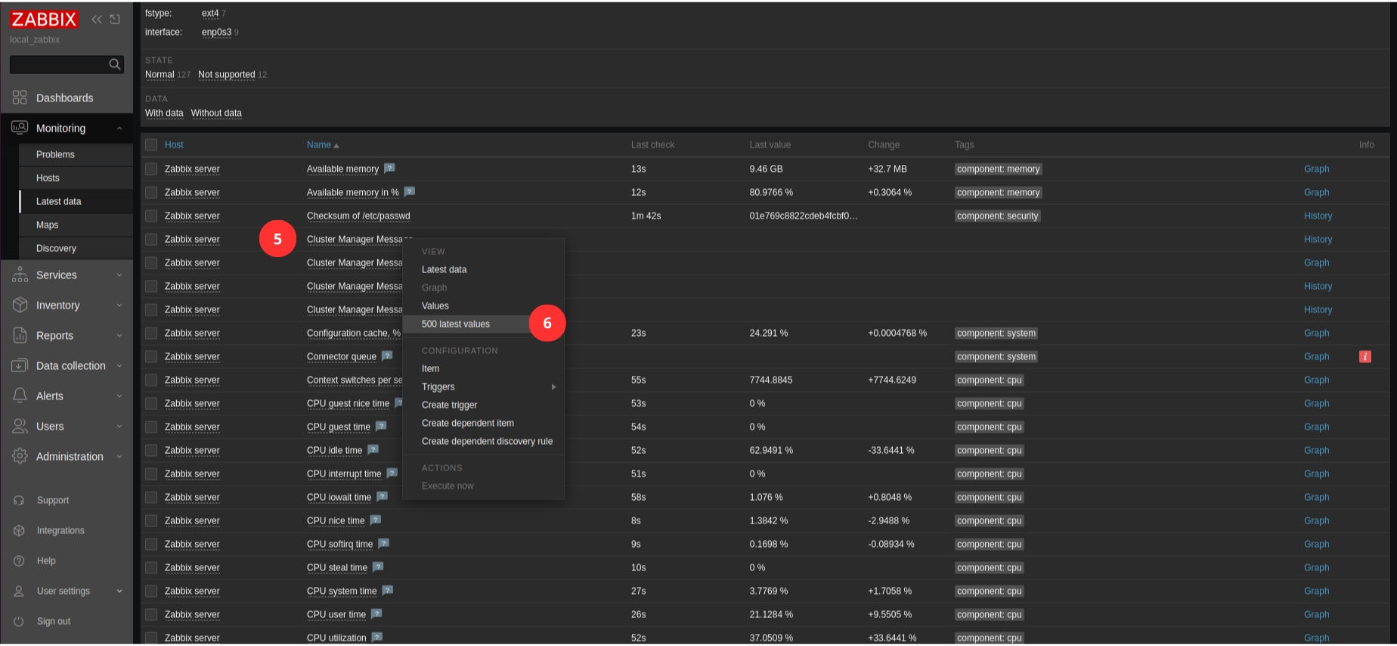Click help icon next to Available memory
The height and width of the screenshot is (646, 1397).
389,169
